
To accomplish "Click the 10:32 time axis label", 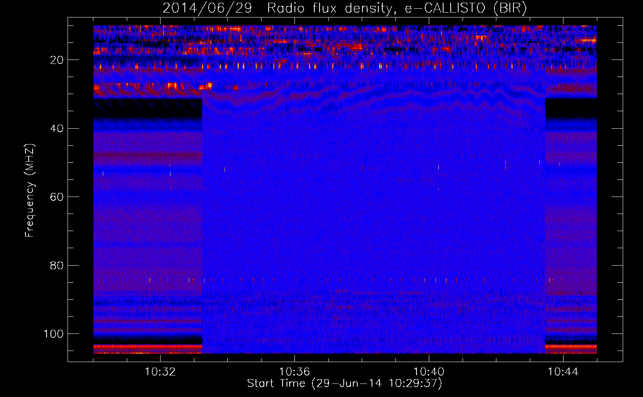I will coord(160,372).
